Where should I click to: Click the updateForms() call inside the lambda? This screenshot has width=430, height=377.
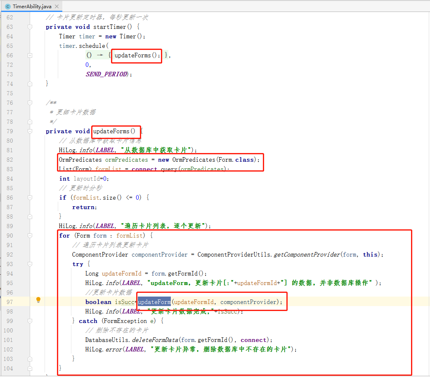136,55
